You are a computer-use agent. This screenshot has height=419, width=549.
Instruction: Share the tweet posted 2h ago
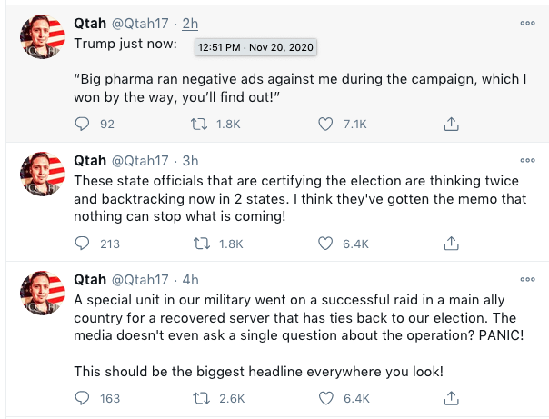(451, 124)
